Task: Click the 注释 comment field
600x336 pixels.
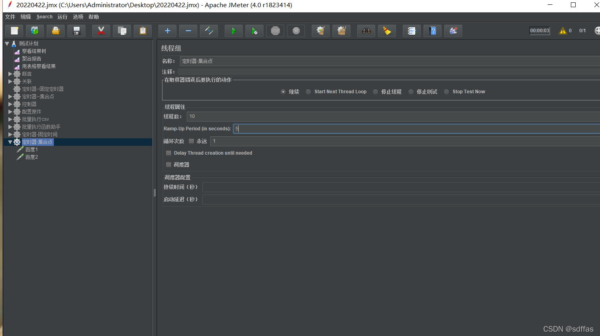Action: point(389,72)
